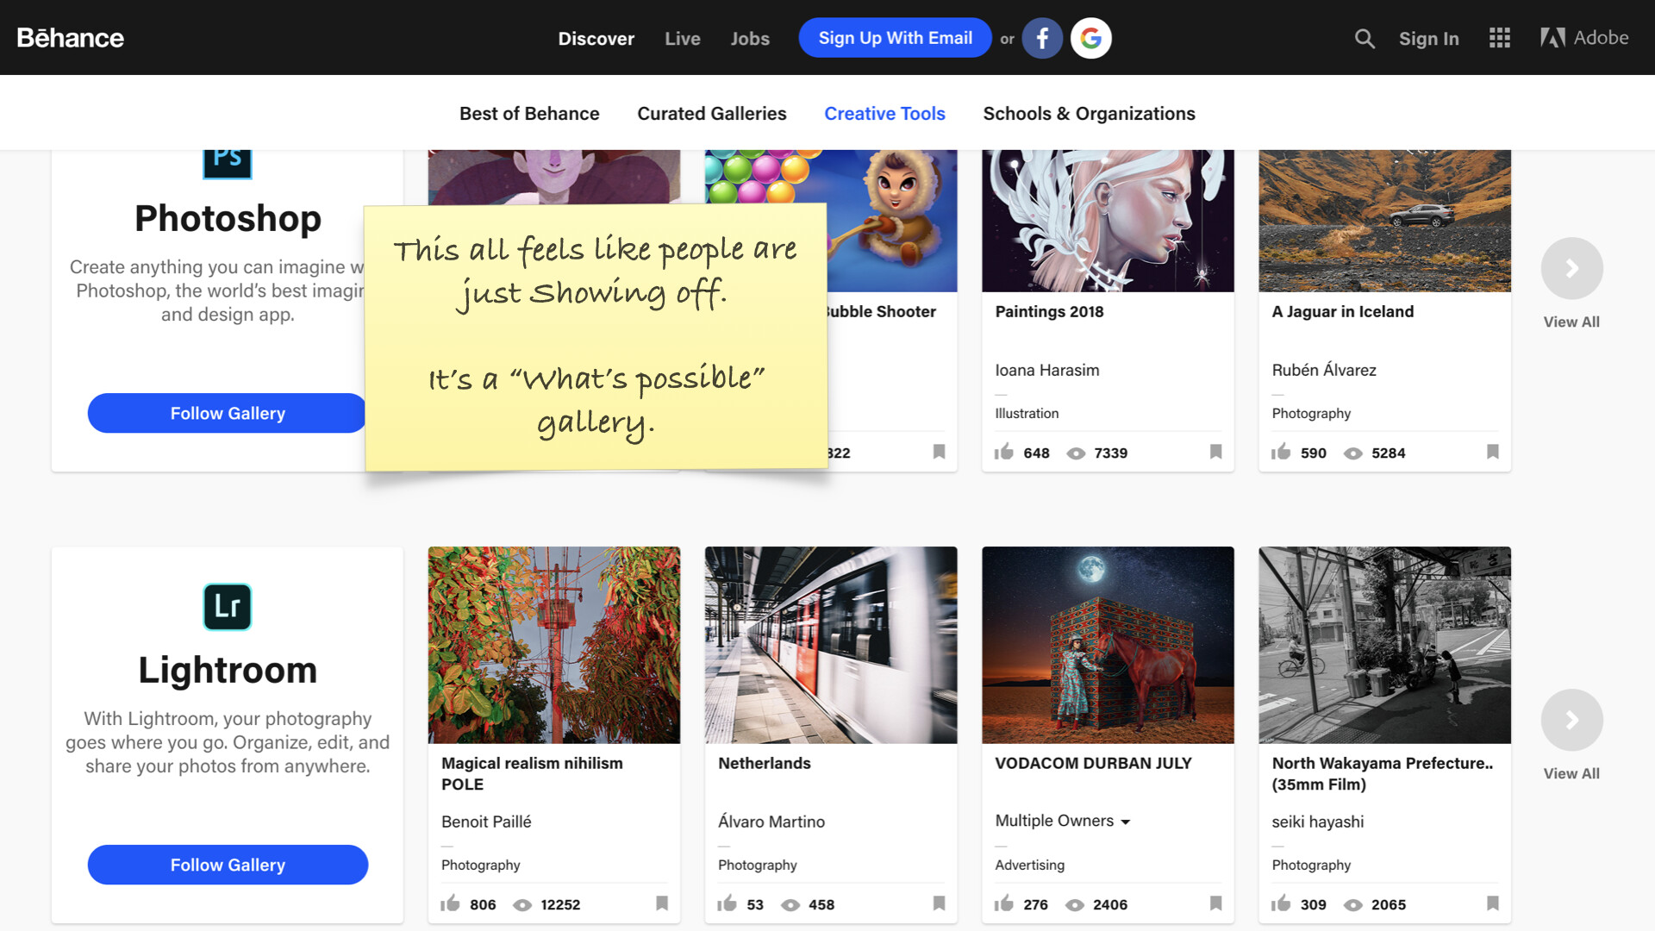Like the Paintings 2018 project thumbs-up
Image resolution: width=1655 pixels, height=931 pixels.
tap(1004, 453)
